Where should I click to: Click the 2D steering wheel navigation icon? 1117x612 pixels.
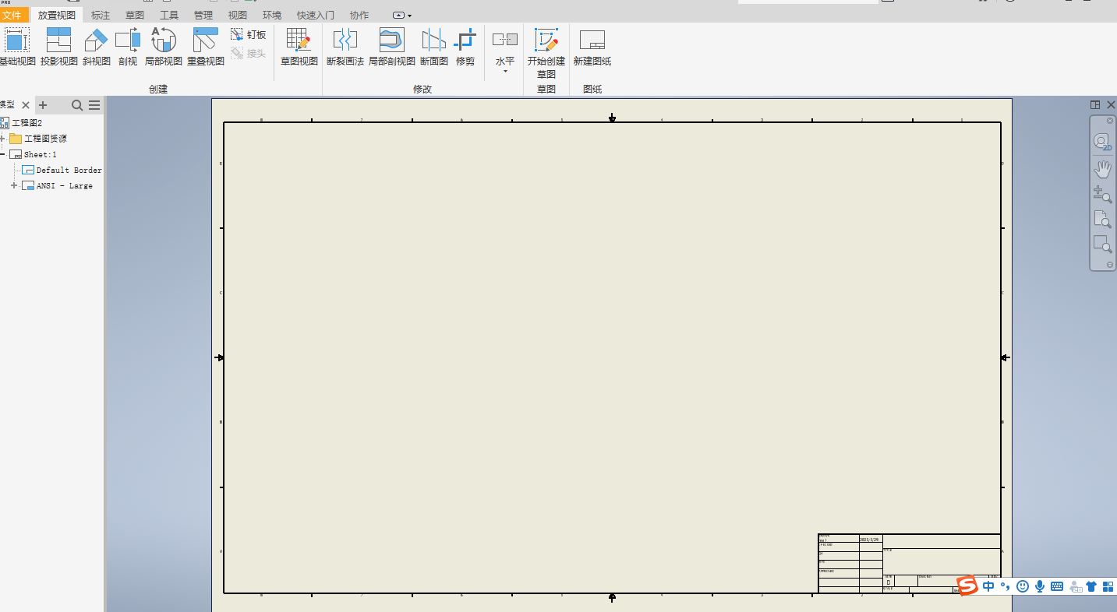click(x=1102, y=142)
